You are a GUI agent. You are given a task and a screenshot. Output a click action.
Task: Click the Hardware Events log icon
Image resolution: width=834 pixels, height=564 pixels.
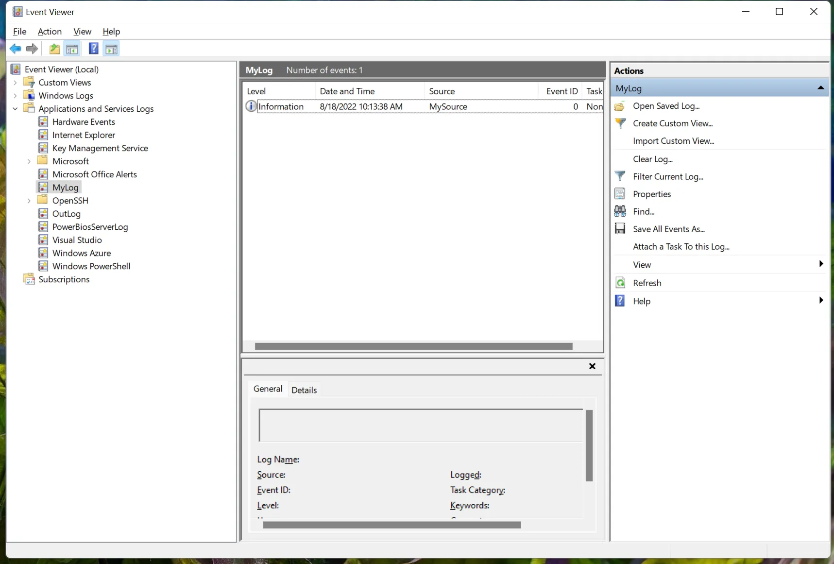43,121
